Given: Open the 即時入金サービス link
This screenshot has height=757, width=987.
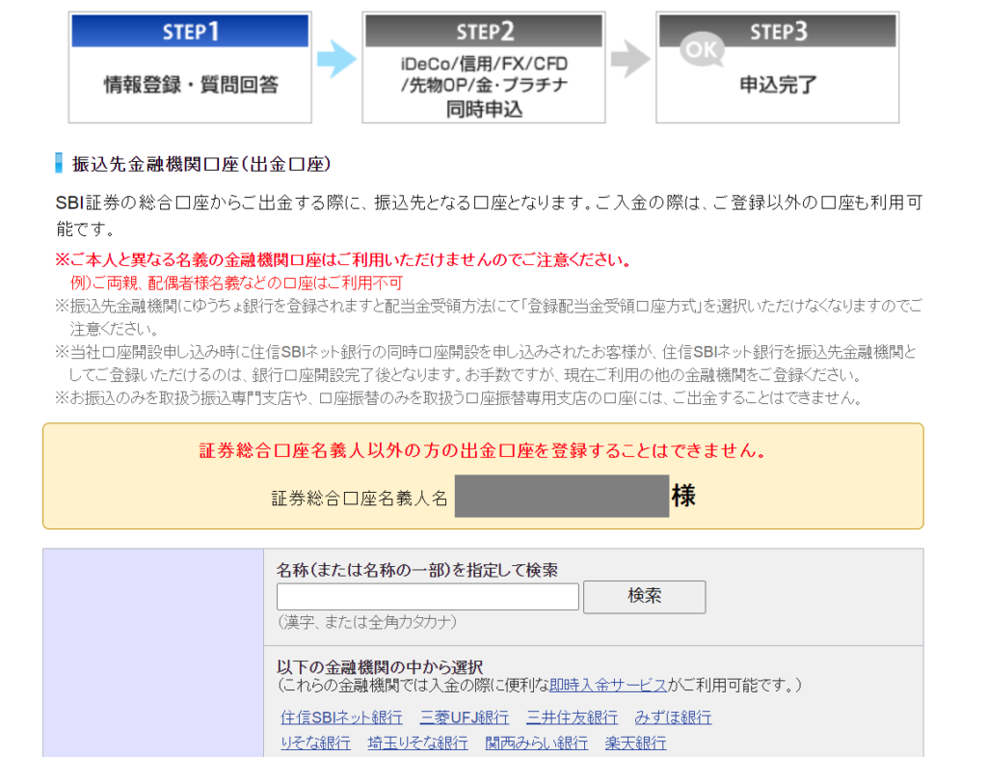Looking at the screenshot, I should pyautogui.click(x=607, y=686).
